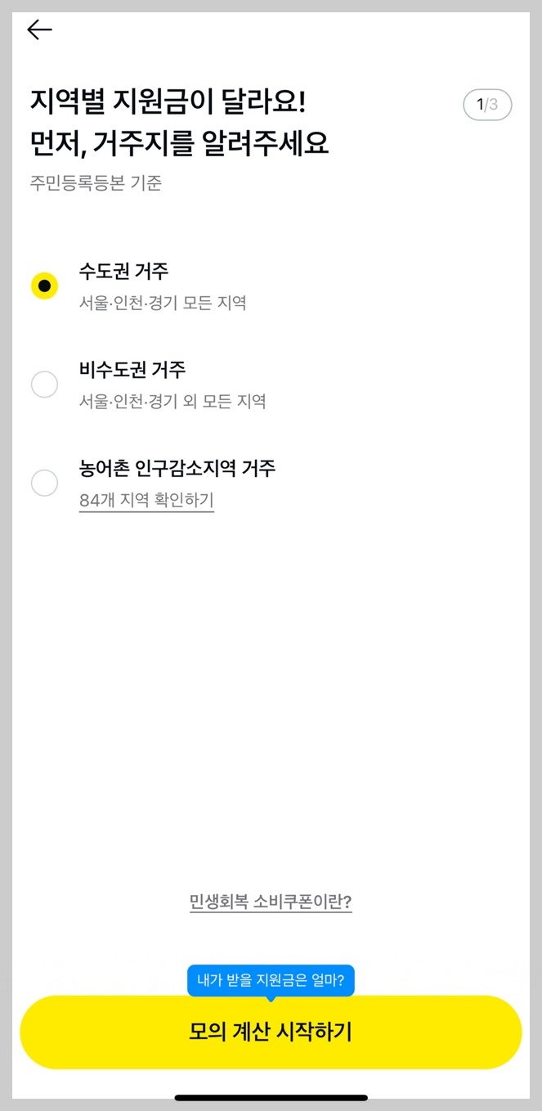Tap the filled yellow radio icon for 수도권
This screenshot has width=542, height=1111.
[x=45, y=286]
